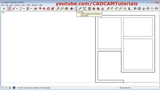Choose the Rotate tool
The image size is (160, 90).
tap(48, 9)
